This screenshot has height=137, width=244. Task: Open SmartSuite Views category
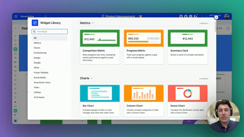42,83
